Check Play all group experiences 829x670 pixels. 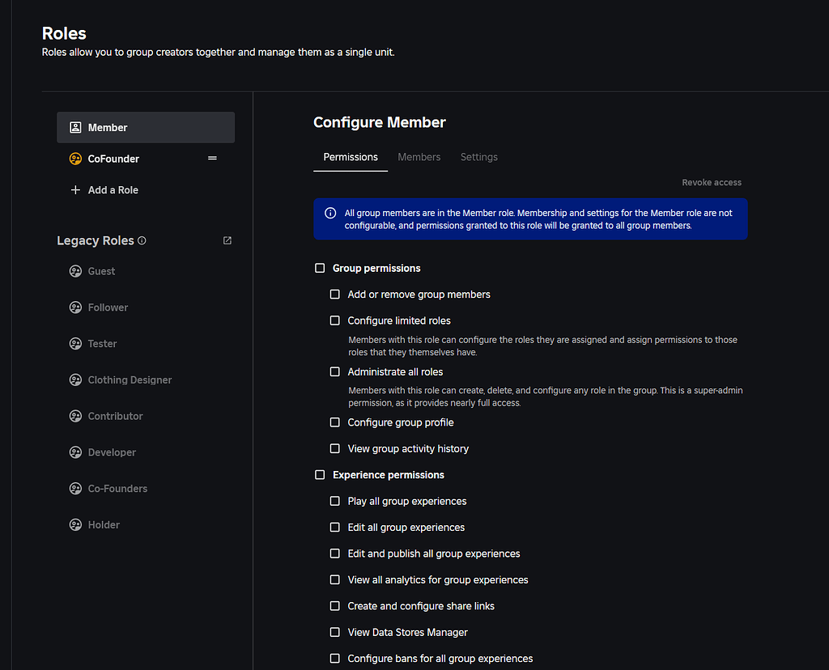point(335,501)
